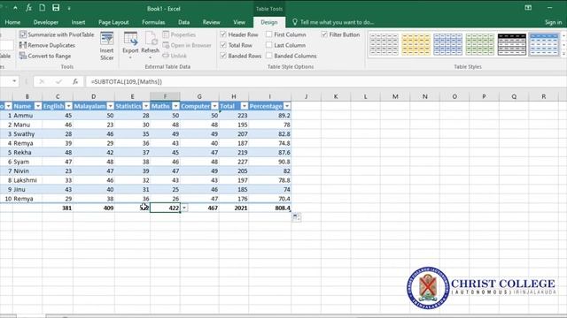Select the Percentage cell 89.2

point(269,116)
